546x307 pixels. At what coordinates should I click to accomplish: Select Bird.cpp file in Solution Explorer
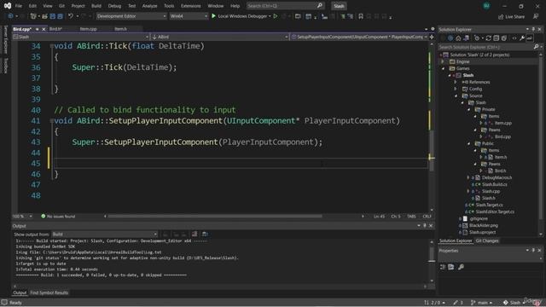(x=502, y=136)
